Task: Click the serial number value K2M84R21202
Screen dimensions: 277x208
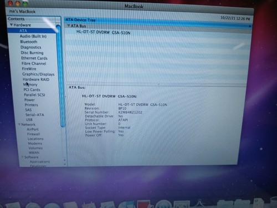Action: (x=130, y=112)
